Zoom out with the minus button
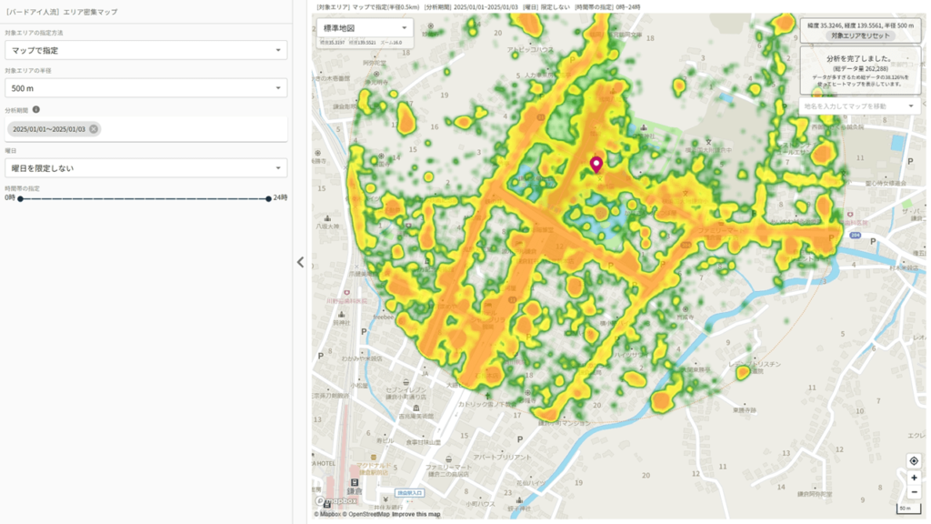Viewport: 931px width, 524px height. tap(914, 492)
